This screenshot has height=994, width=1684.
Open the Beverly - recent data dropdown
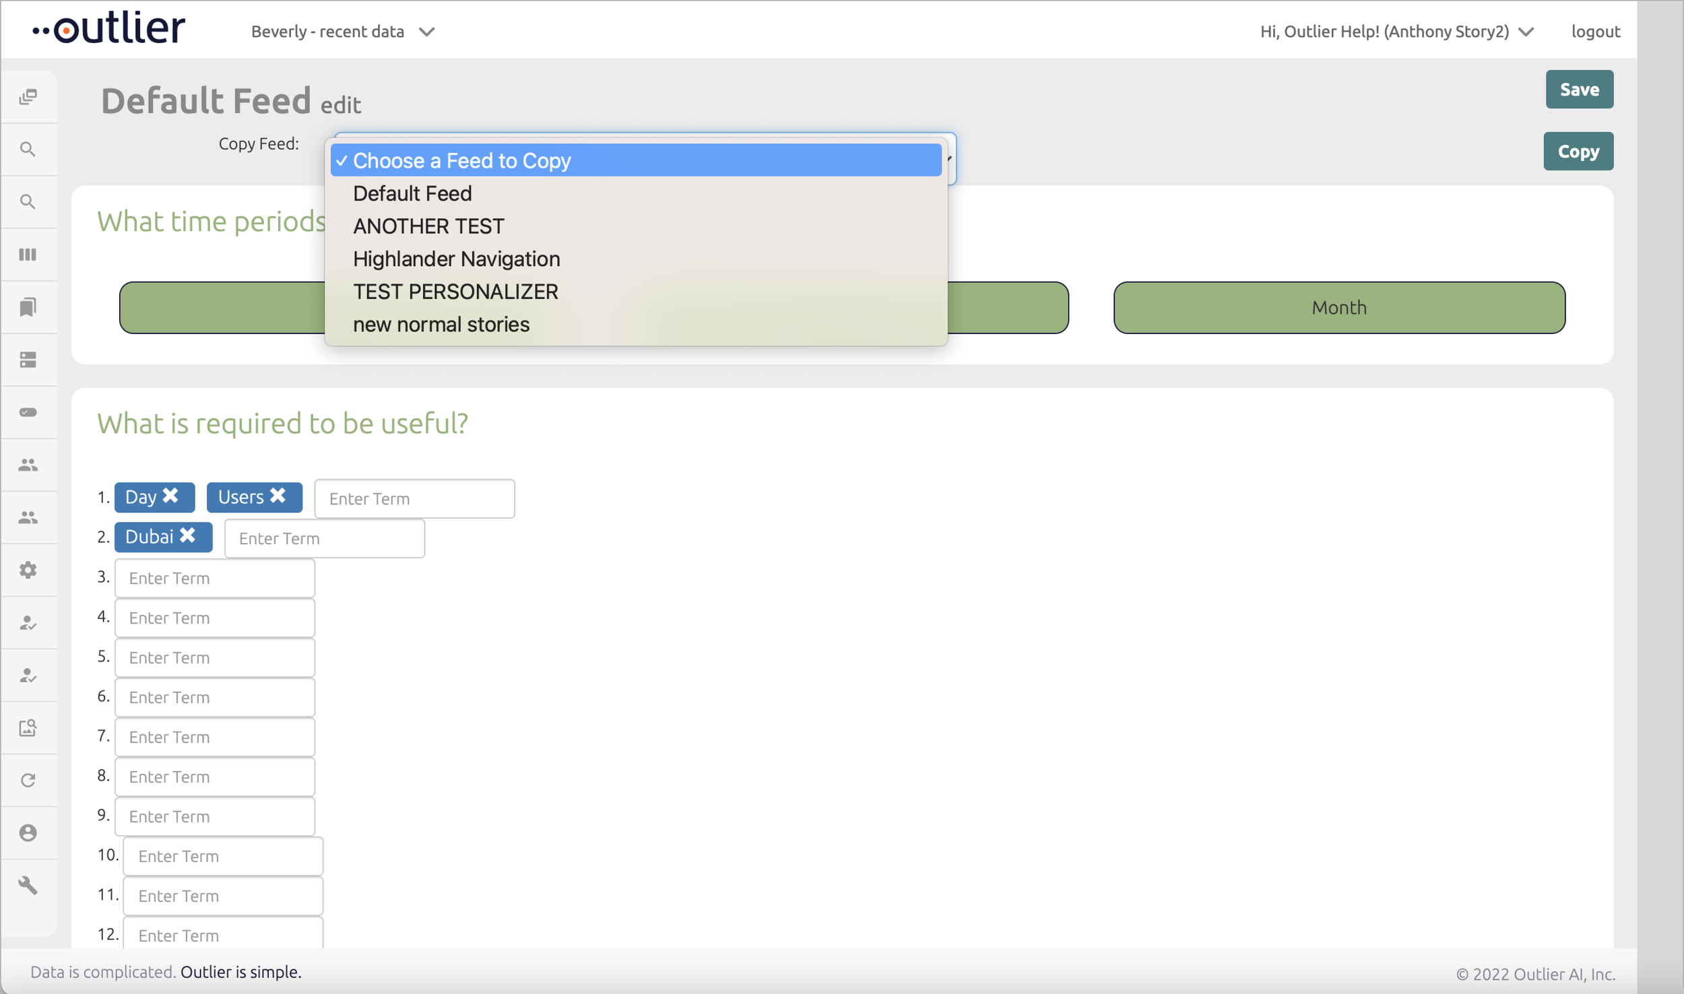click(342, 32)
